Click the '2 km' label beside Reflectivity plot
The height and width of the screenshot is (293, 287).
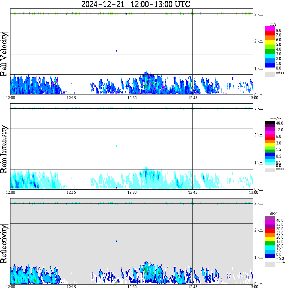click(x=259, y=231)
